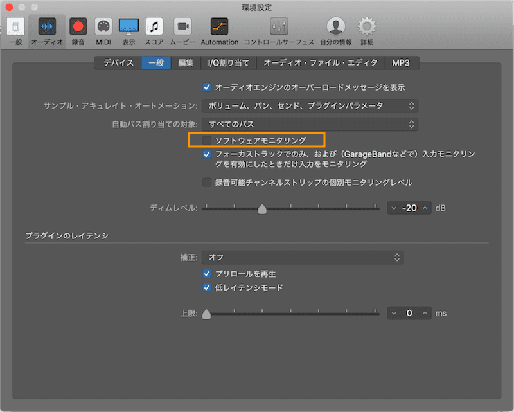The height and width of the screenshot is (412, 514).
Task: Close the 環境設定 window
Action: (x=9, y=7)
